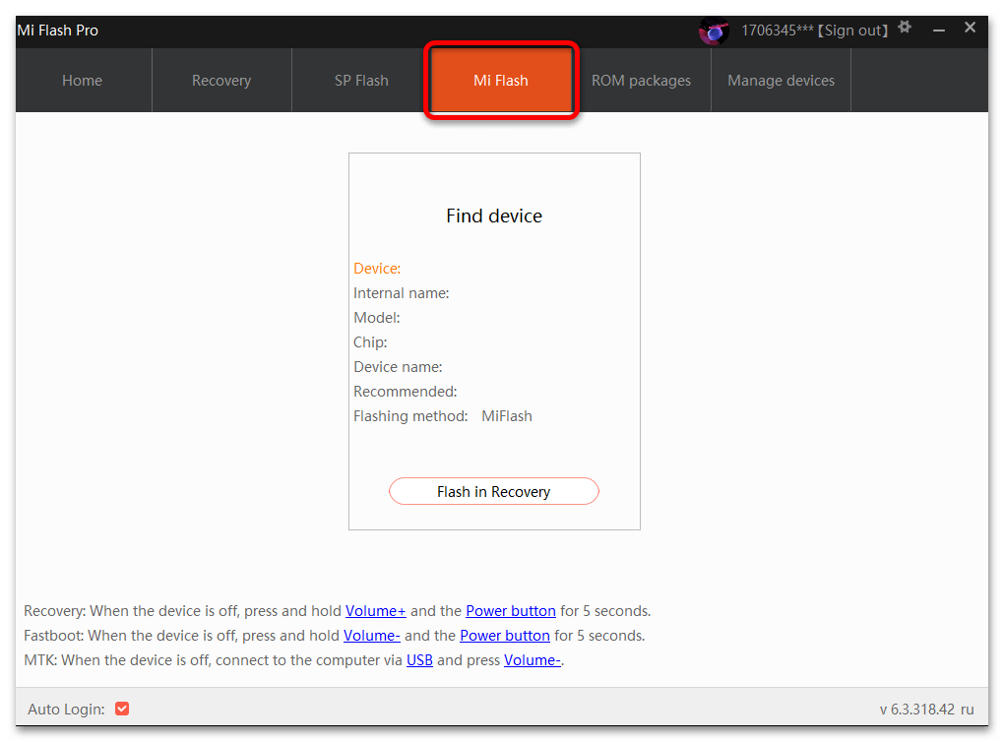Open Power button link in Fastboot line

click(505, 636)
